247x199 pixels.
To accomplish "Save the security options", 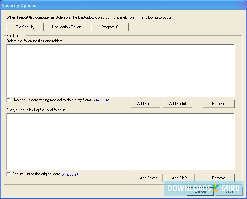I will click(x=229, y=191).
